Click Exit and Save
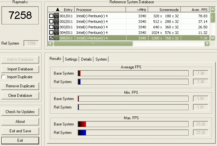217x146 pixels. pos(20,131)
